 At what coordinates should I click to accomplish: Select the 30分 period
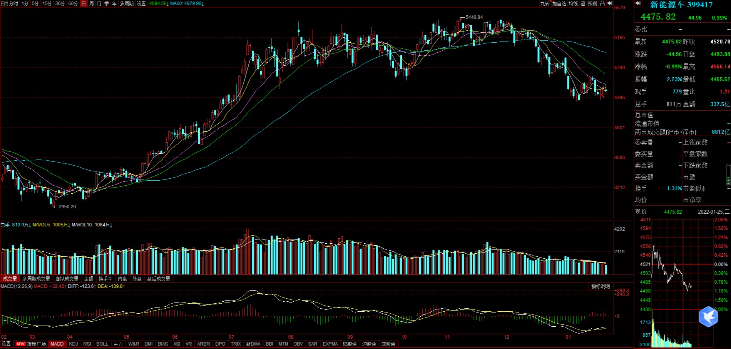coord(60,3)
